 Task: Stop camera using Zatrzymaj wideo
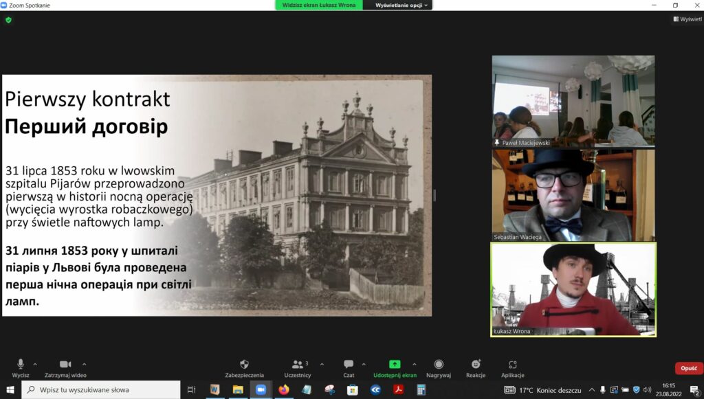[65, 365]
